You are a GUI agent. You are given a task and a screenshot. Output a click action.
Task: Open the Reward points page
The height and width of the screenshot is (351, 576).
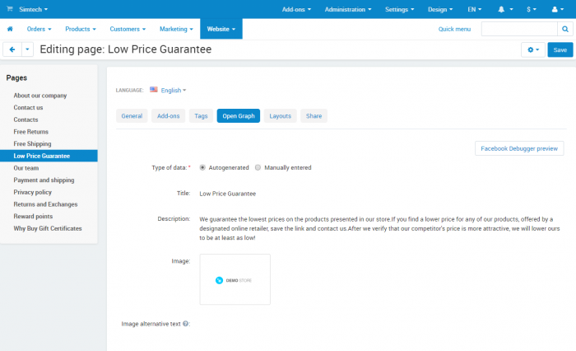tap(33, 217)
